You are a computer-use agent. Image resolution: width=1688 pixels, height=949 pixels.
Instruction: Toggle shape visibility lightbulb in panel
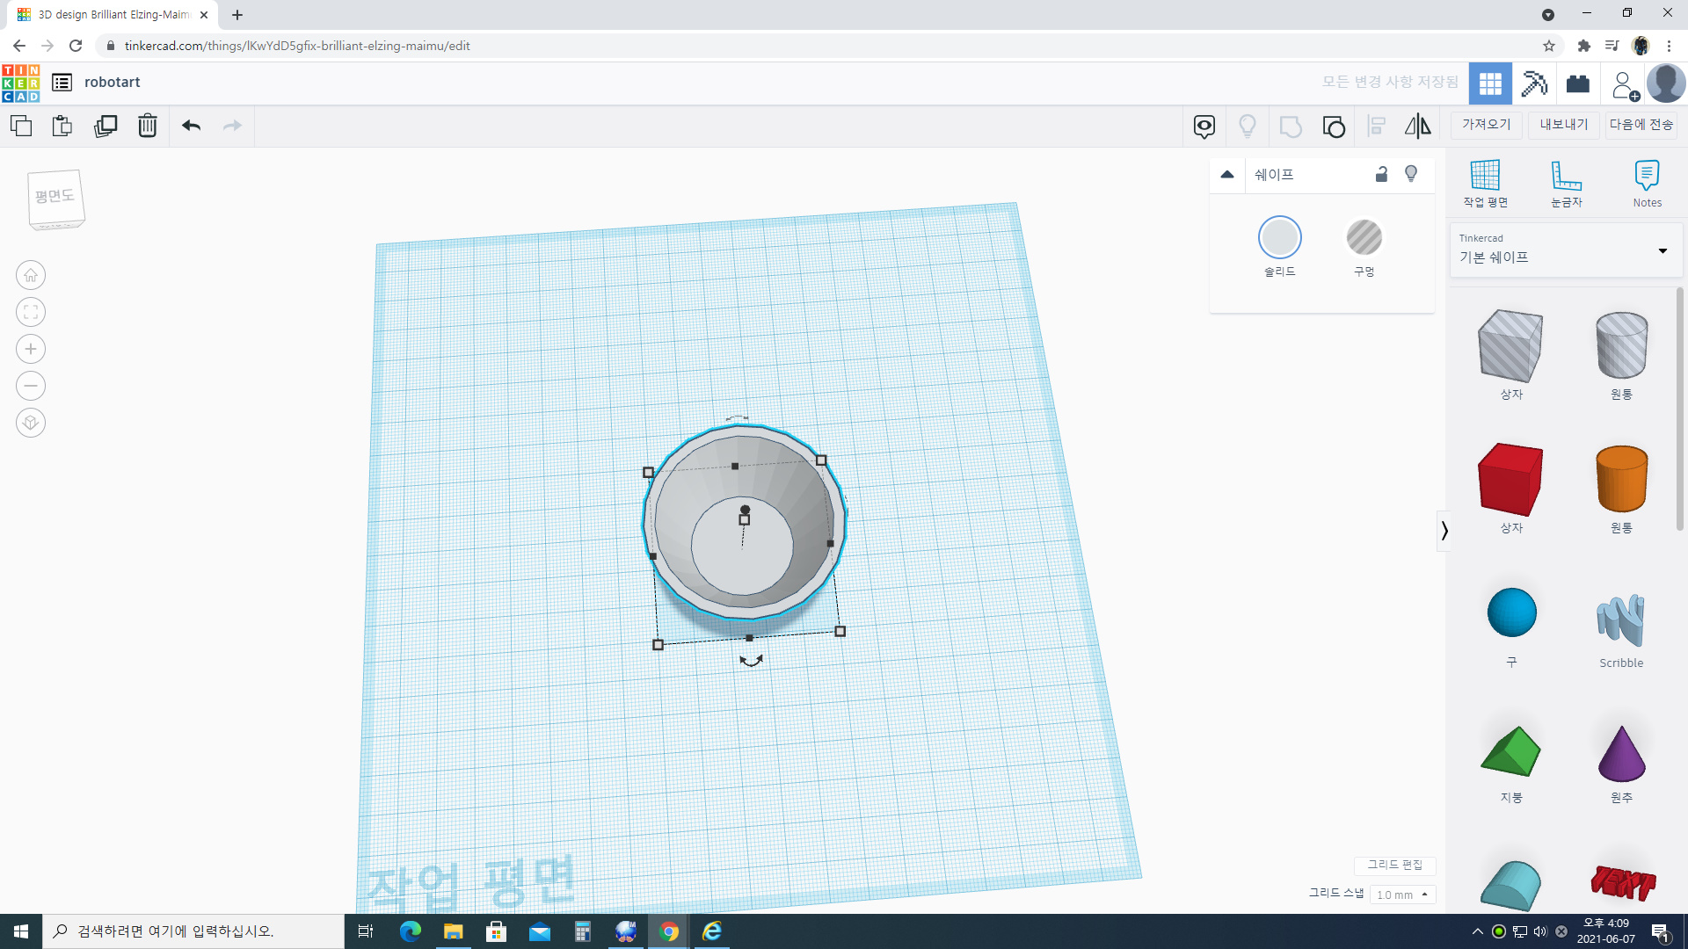coord(1411,174)
